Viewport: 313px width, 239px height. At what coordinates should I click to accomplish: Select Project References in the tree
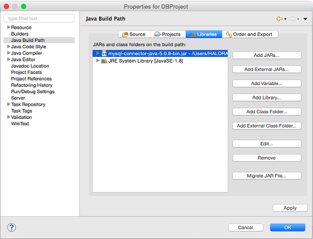tap(31, 79)
